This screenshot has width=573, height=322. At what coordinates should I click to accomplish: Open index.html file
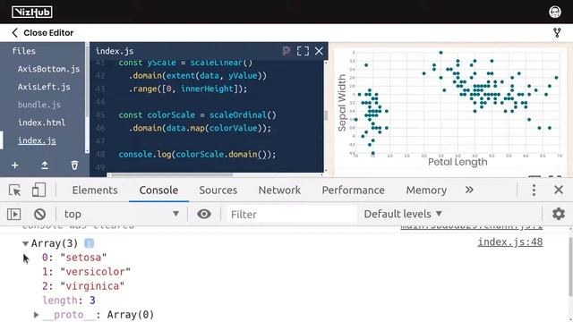coord(41,123)
